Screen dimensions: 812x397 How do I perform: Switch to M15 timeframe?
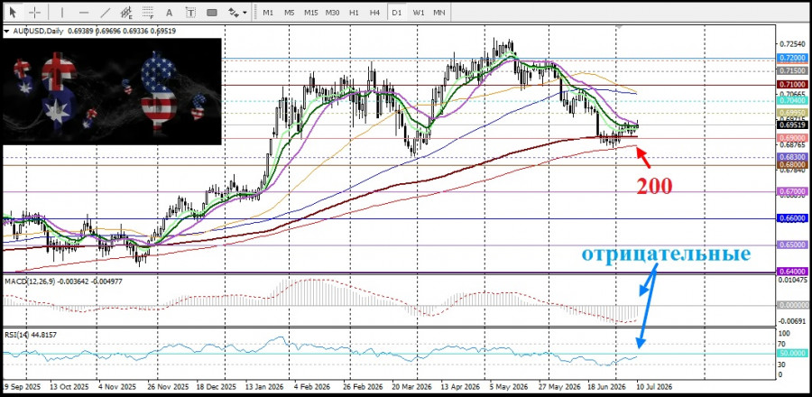(310, 12)
